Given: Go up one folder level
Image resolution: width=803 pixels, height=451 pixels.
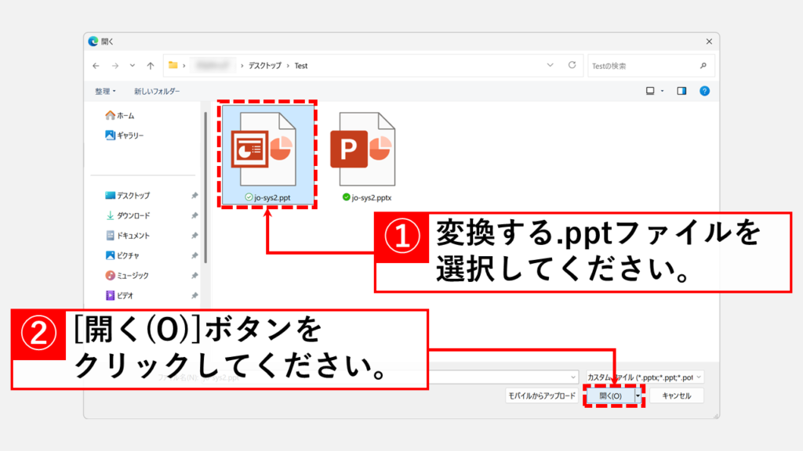Looking at the screenshot, I should (151, 66).
